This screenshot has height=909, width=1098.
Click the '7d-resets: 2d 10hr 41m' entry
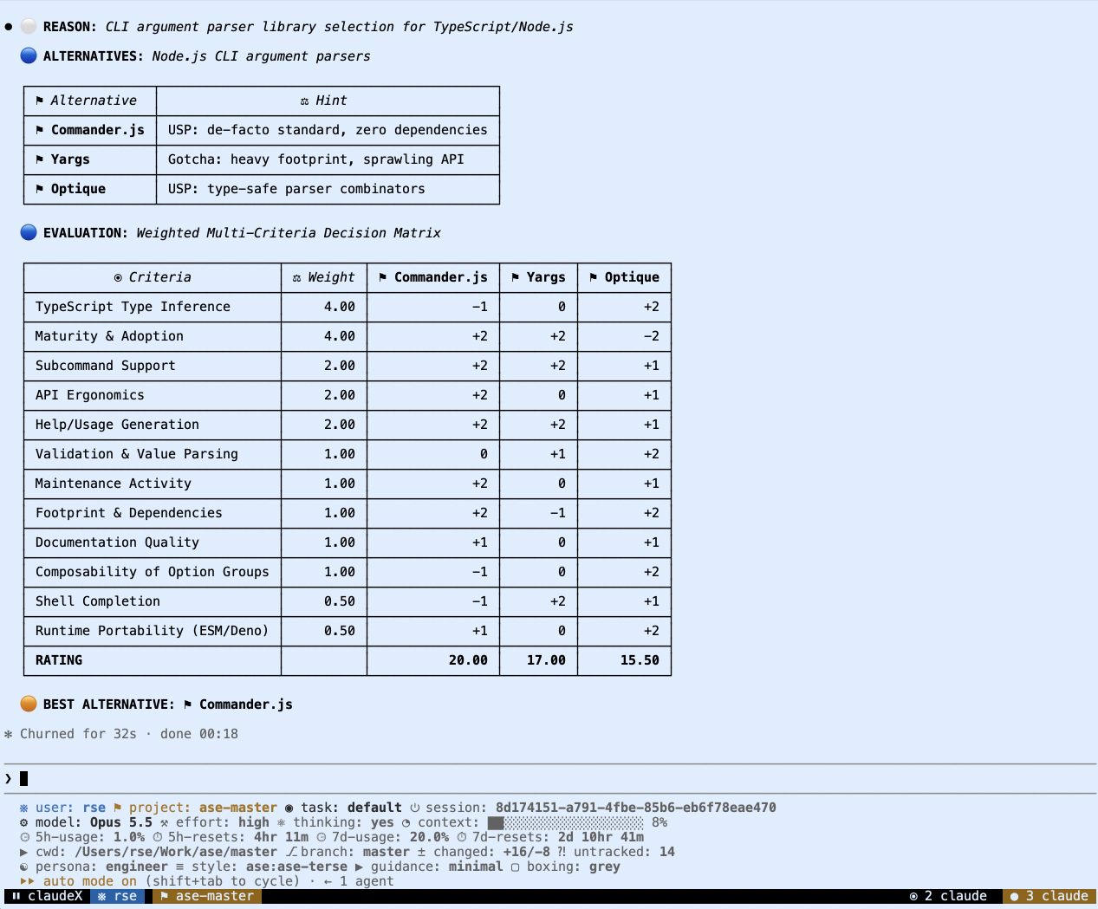558,837
